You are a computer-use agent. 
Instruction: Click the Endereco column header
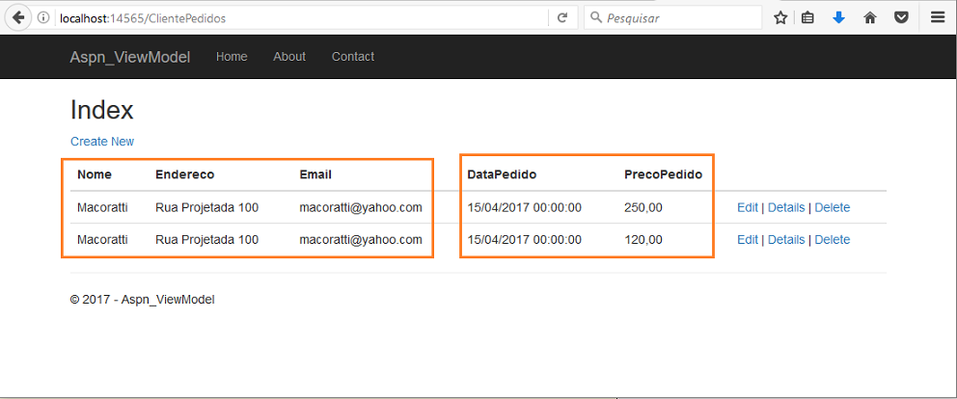pos(185,174)
